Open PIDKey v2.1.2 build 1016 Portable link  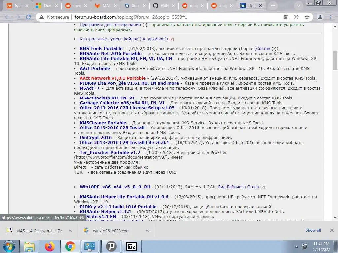click(118, 207)
